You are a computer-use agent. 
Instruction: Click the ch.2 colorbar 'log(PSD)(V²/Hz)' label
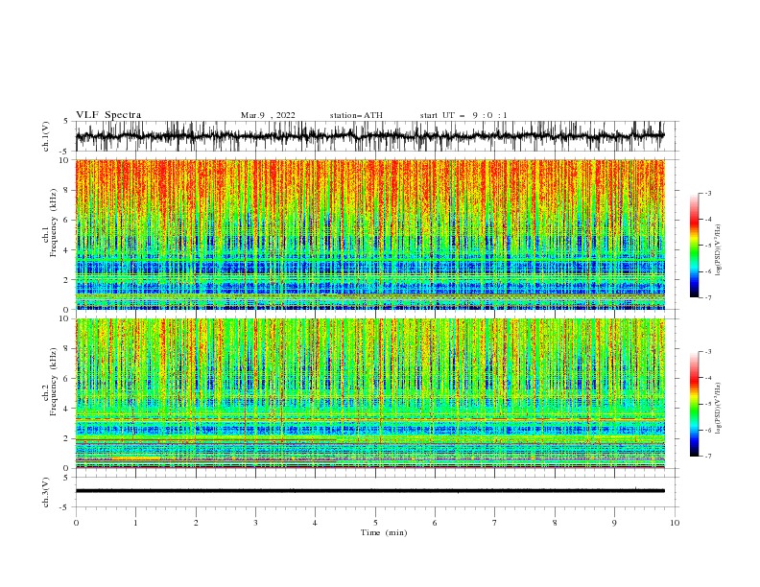719,409
